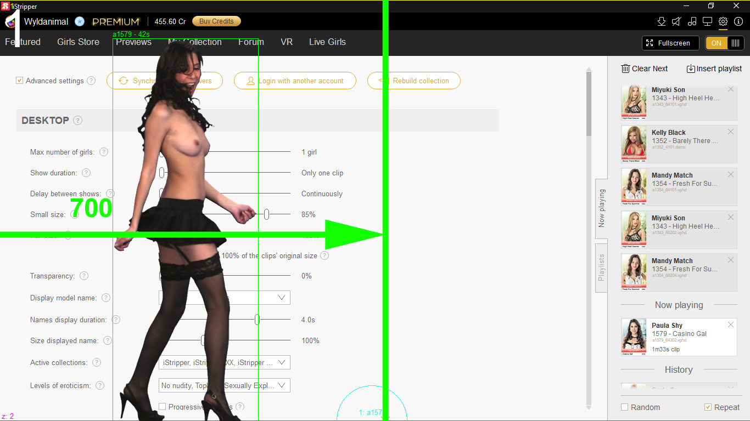This screenshot has height=421, width=750.
Task: Open the downloads icon in the top bar
Action: [662, 21]
